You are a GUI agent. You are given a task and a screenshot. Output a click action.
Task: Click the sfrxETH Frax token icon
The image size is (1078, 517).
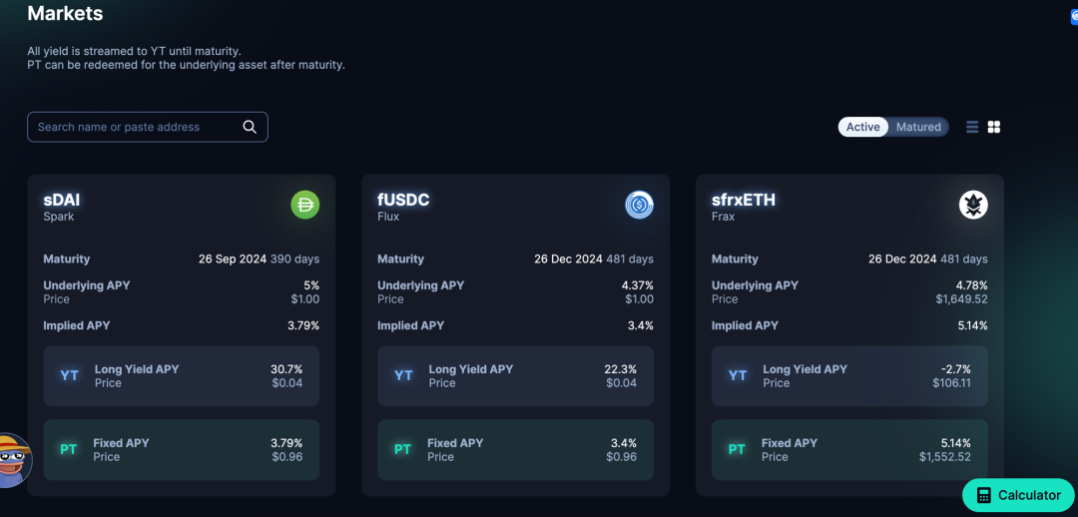973,206
